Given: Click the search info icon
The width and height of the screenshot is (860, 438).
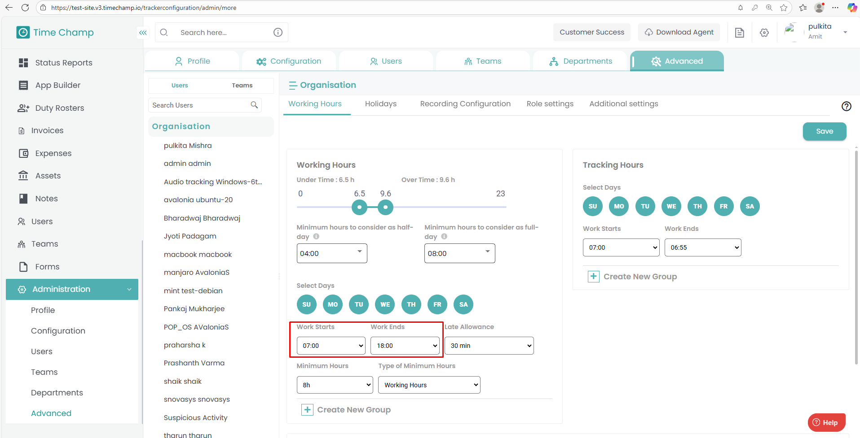Looking at the screenshot, I should point(278,32).
